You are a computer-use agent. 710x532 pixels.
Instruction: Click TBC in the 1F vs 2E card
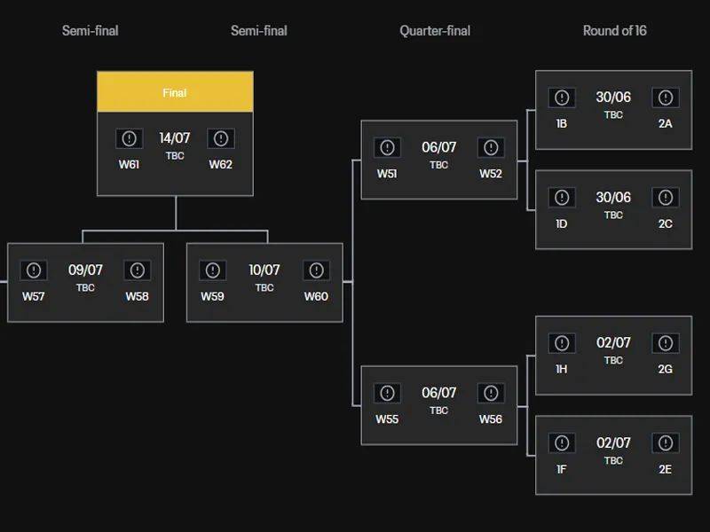pos(613,460)
